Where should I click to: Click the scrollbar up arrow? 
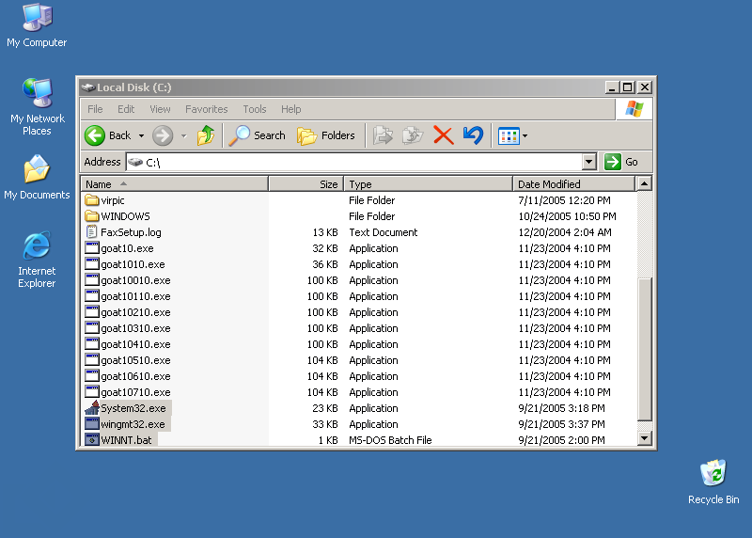tap(644, 183)
